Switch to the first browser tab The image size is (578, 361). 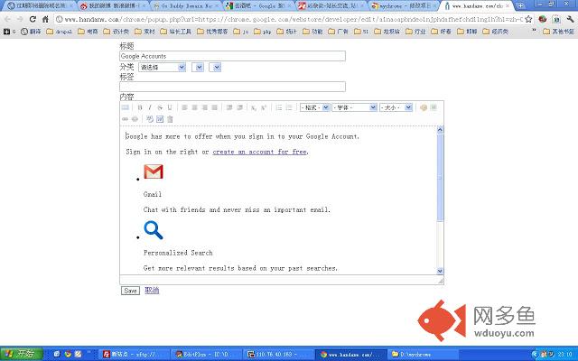point(41,6)
